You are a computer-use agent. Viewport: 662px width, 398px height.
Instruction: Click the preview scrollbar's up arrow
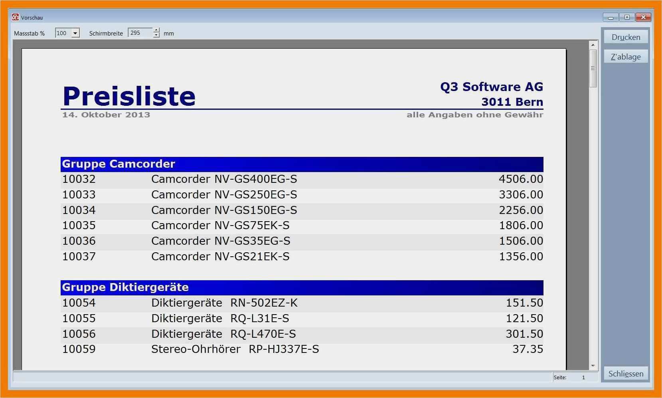[x=593, y=45]
